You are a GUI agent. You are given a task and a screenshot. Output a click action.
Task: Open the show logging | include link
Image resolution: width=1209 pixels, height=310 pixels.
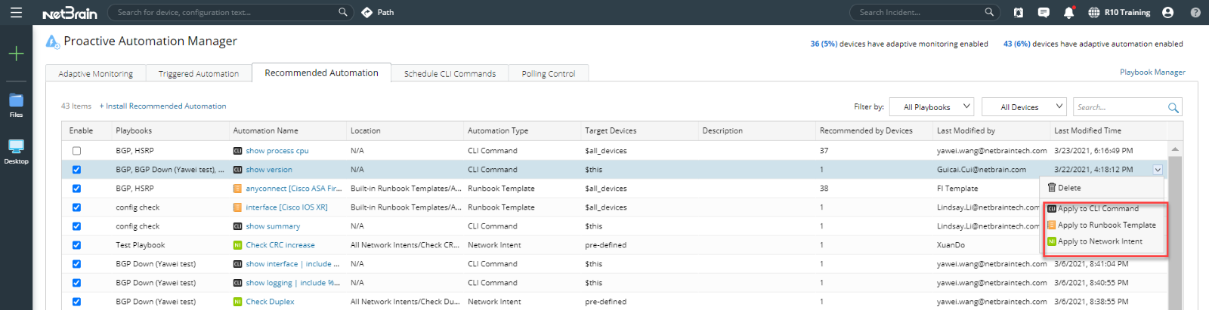click(x=292, y=283)
